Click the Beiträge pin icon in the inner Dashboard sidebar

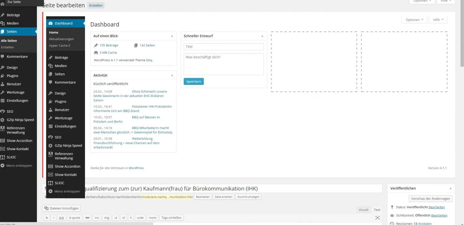tap(51, 57)
